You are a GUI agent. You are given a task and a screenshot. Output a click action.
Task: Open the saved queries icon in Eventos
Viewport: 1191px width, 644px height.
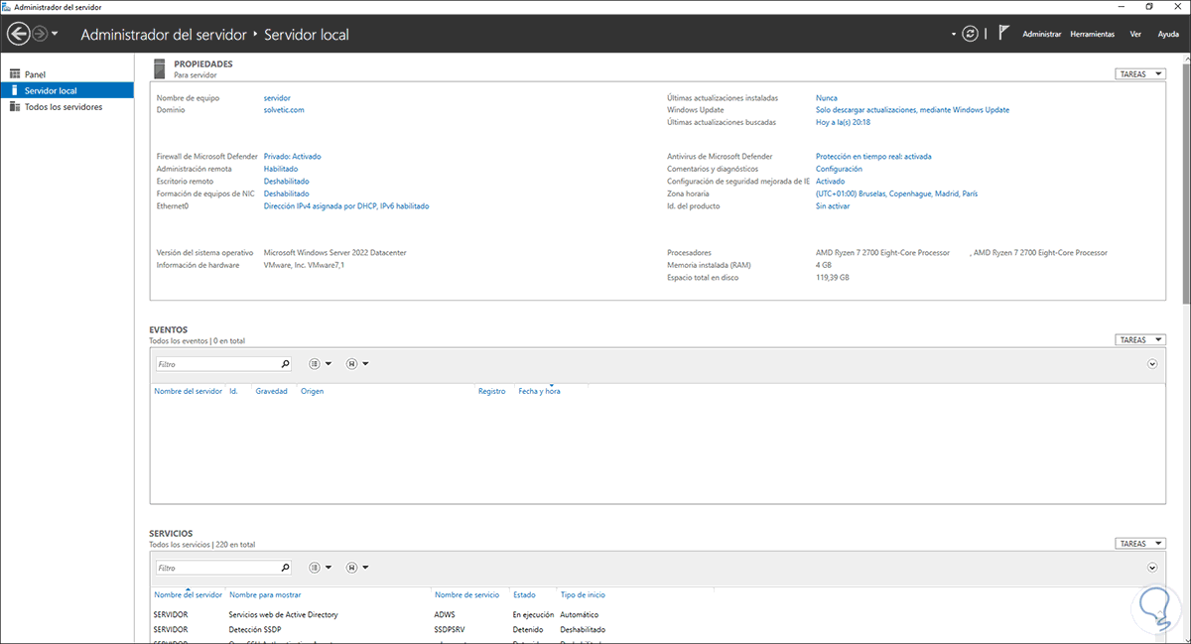pyautogui.click(x=351, y=364)
